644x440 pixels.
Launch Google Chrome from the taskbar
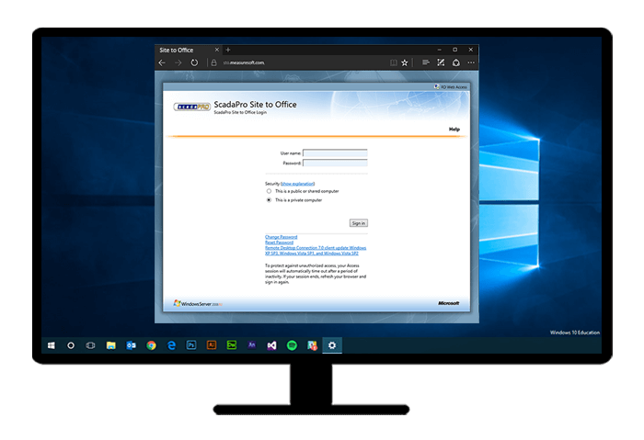click(x=151, y=345)
